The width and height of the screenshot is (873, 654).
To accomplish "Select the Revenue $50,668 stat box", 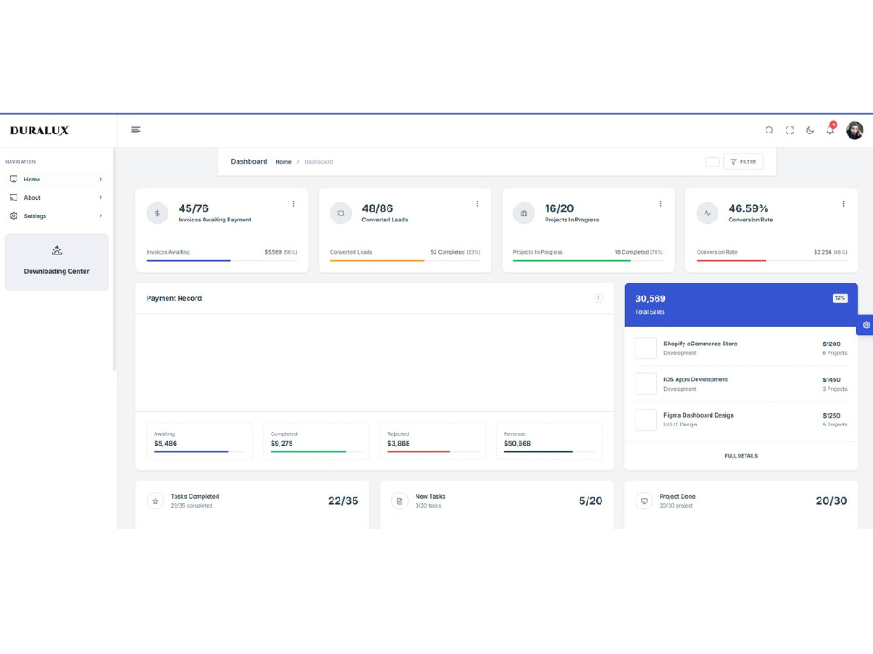I will (549, 441).
